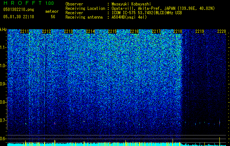This screenshot has width=230, height=146.
Task: Click the date stamp 05.01.30 22:10
Action: (19, 17)
